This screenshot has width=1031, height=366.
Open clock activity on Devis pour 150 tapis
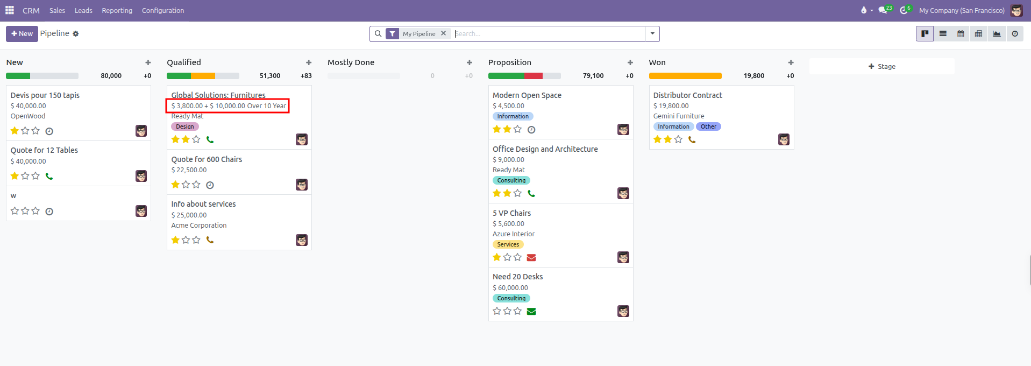(x=49, y=131)
